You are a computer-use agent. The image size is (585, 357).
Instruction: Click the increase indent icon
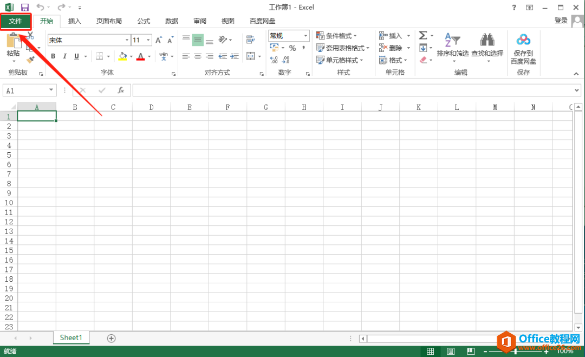point(235,56)
